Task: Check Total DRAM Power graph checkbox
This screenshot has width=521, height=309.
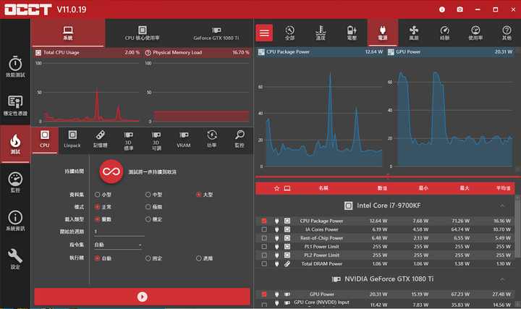Action: 264,264
